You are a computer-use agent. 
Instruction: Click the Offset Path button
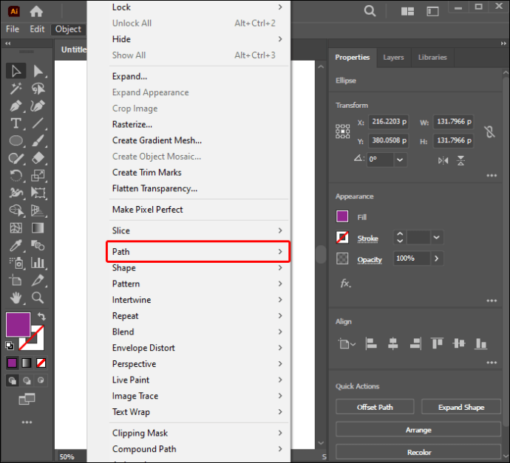[375, 407]
